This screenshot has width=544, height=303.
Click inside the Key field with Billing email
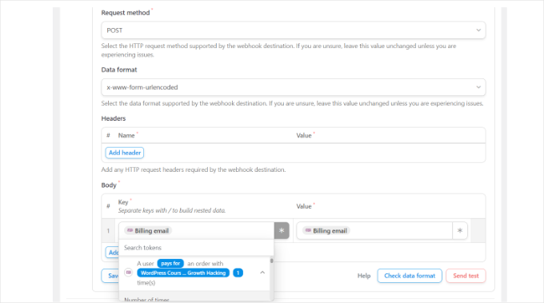(x=196, y=230)
